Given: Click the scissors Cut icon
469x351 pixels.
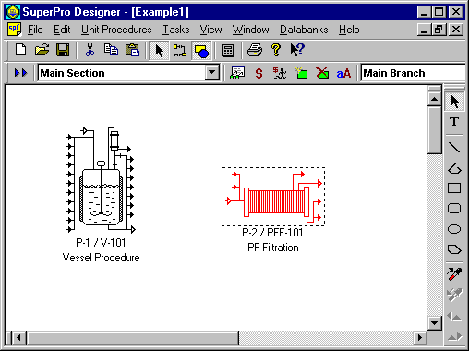Looking at the screenshot, I should pos(90,50).
